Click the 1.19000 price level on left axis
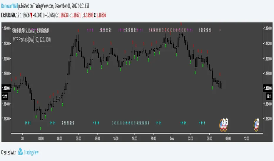Viewport: 274px width, 161px height. click(x=6, y=59)
